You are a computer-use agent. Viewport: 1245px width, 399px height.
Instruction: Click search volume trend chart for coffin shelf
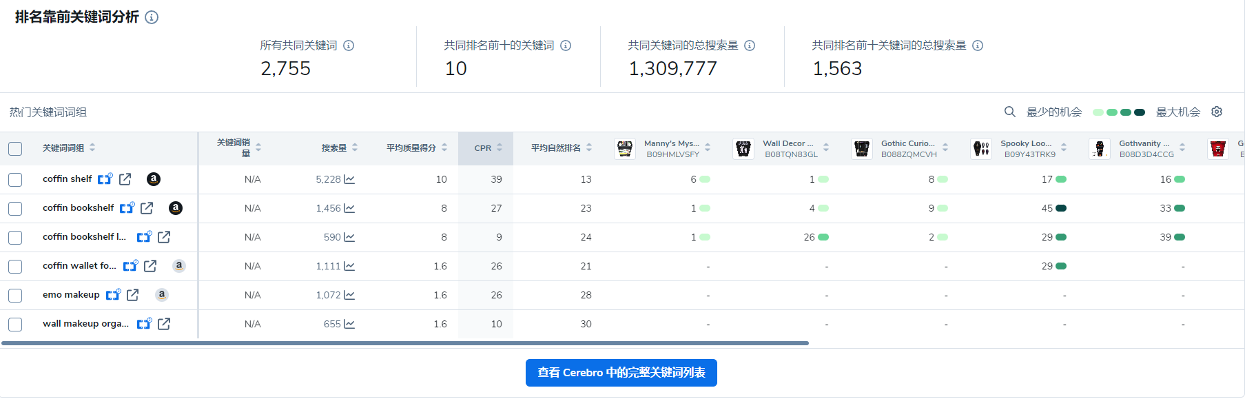pyautogui.click(x=349, y=179)
